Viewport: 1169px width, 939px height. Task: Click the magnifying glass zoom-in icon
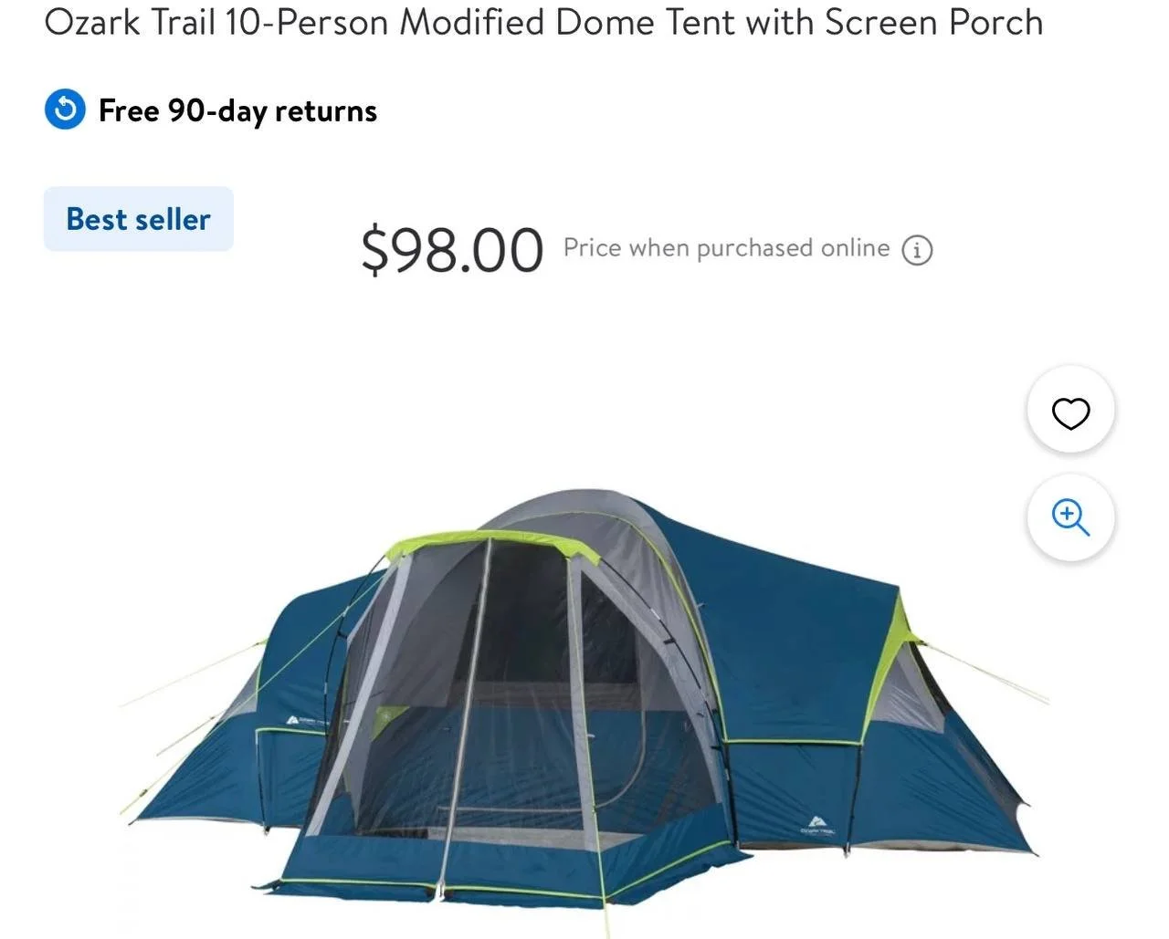(x=1070, y=517)
